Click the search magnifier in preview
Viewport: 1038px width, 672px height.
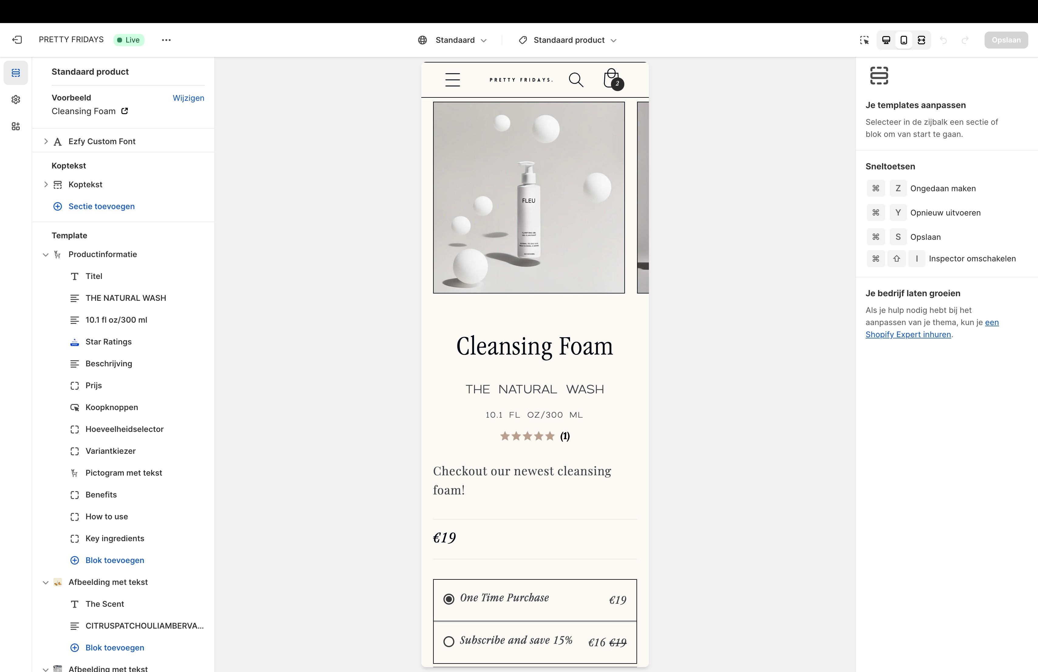[576, 80]
